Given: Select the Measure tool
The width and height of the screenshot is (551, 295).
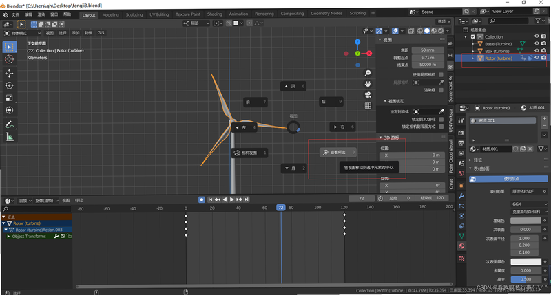Looking at the screenshot, I should (x=10, y=137).
